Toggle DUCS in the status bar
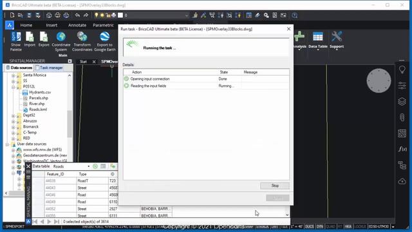 (x=310, y=226)
